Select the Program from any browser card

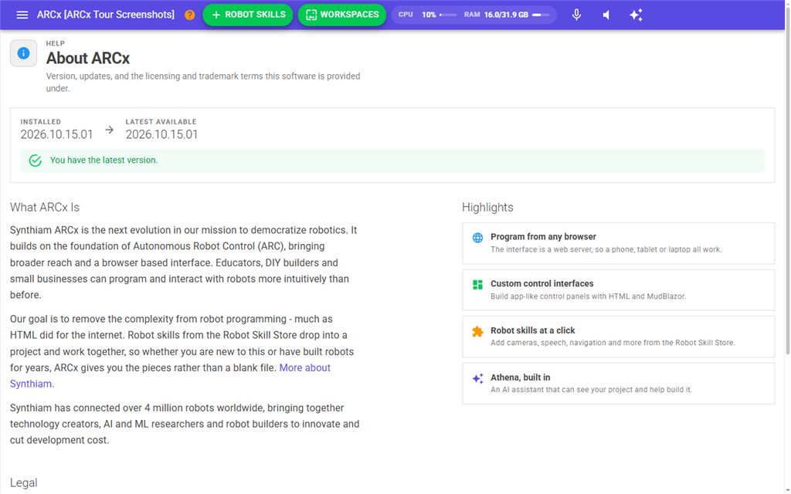(x=618, y=243)
